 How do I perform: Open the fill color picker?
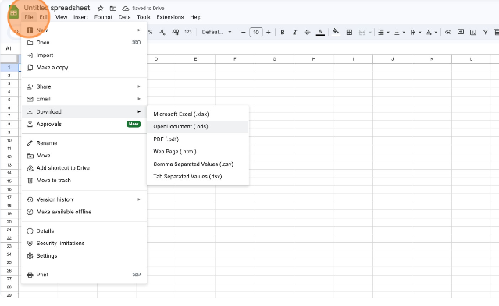pos(336,32)
